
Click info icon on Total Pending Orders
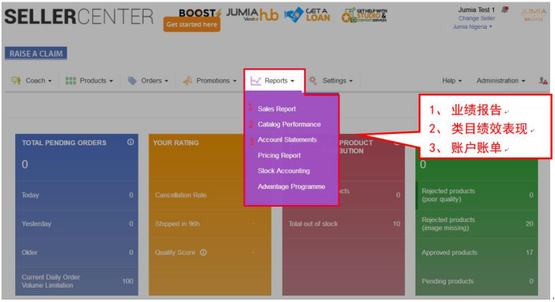pyautogui.click(x=131, y=142)
